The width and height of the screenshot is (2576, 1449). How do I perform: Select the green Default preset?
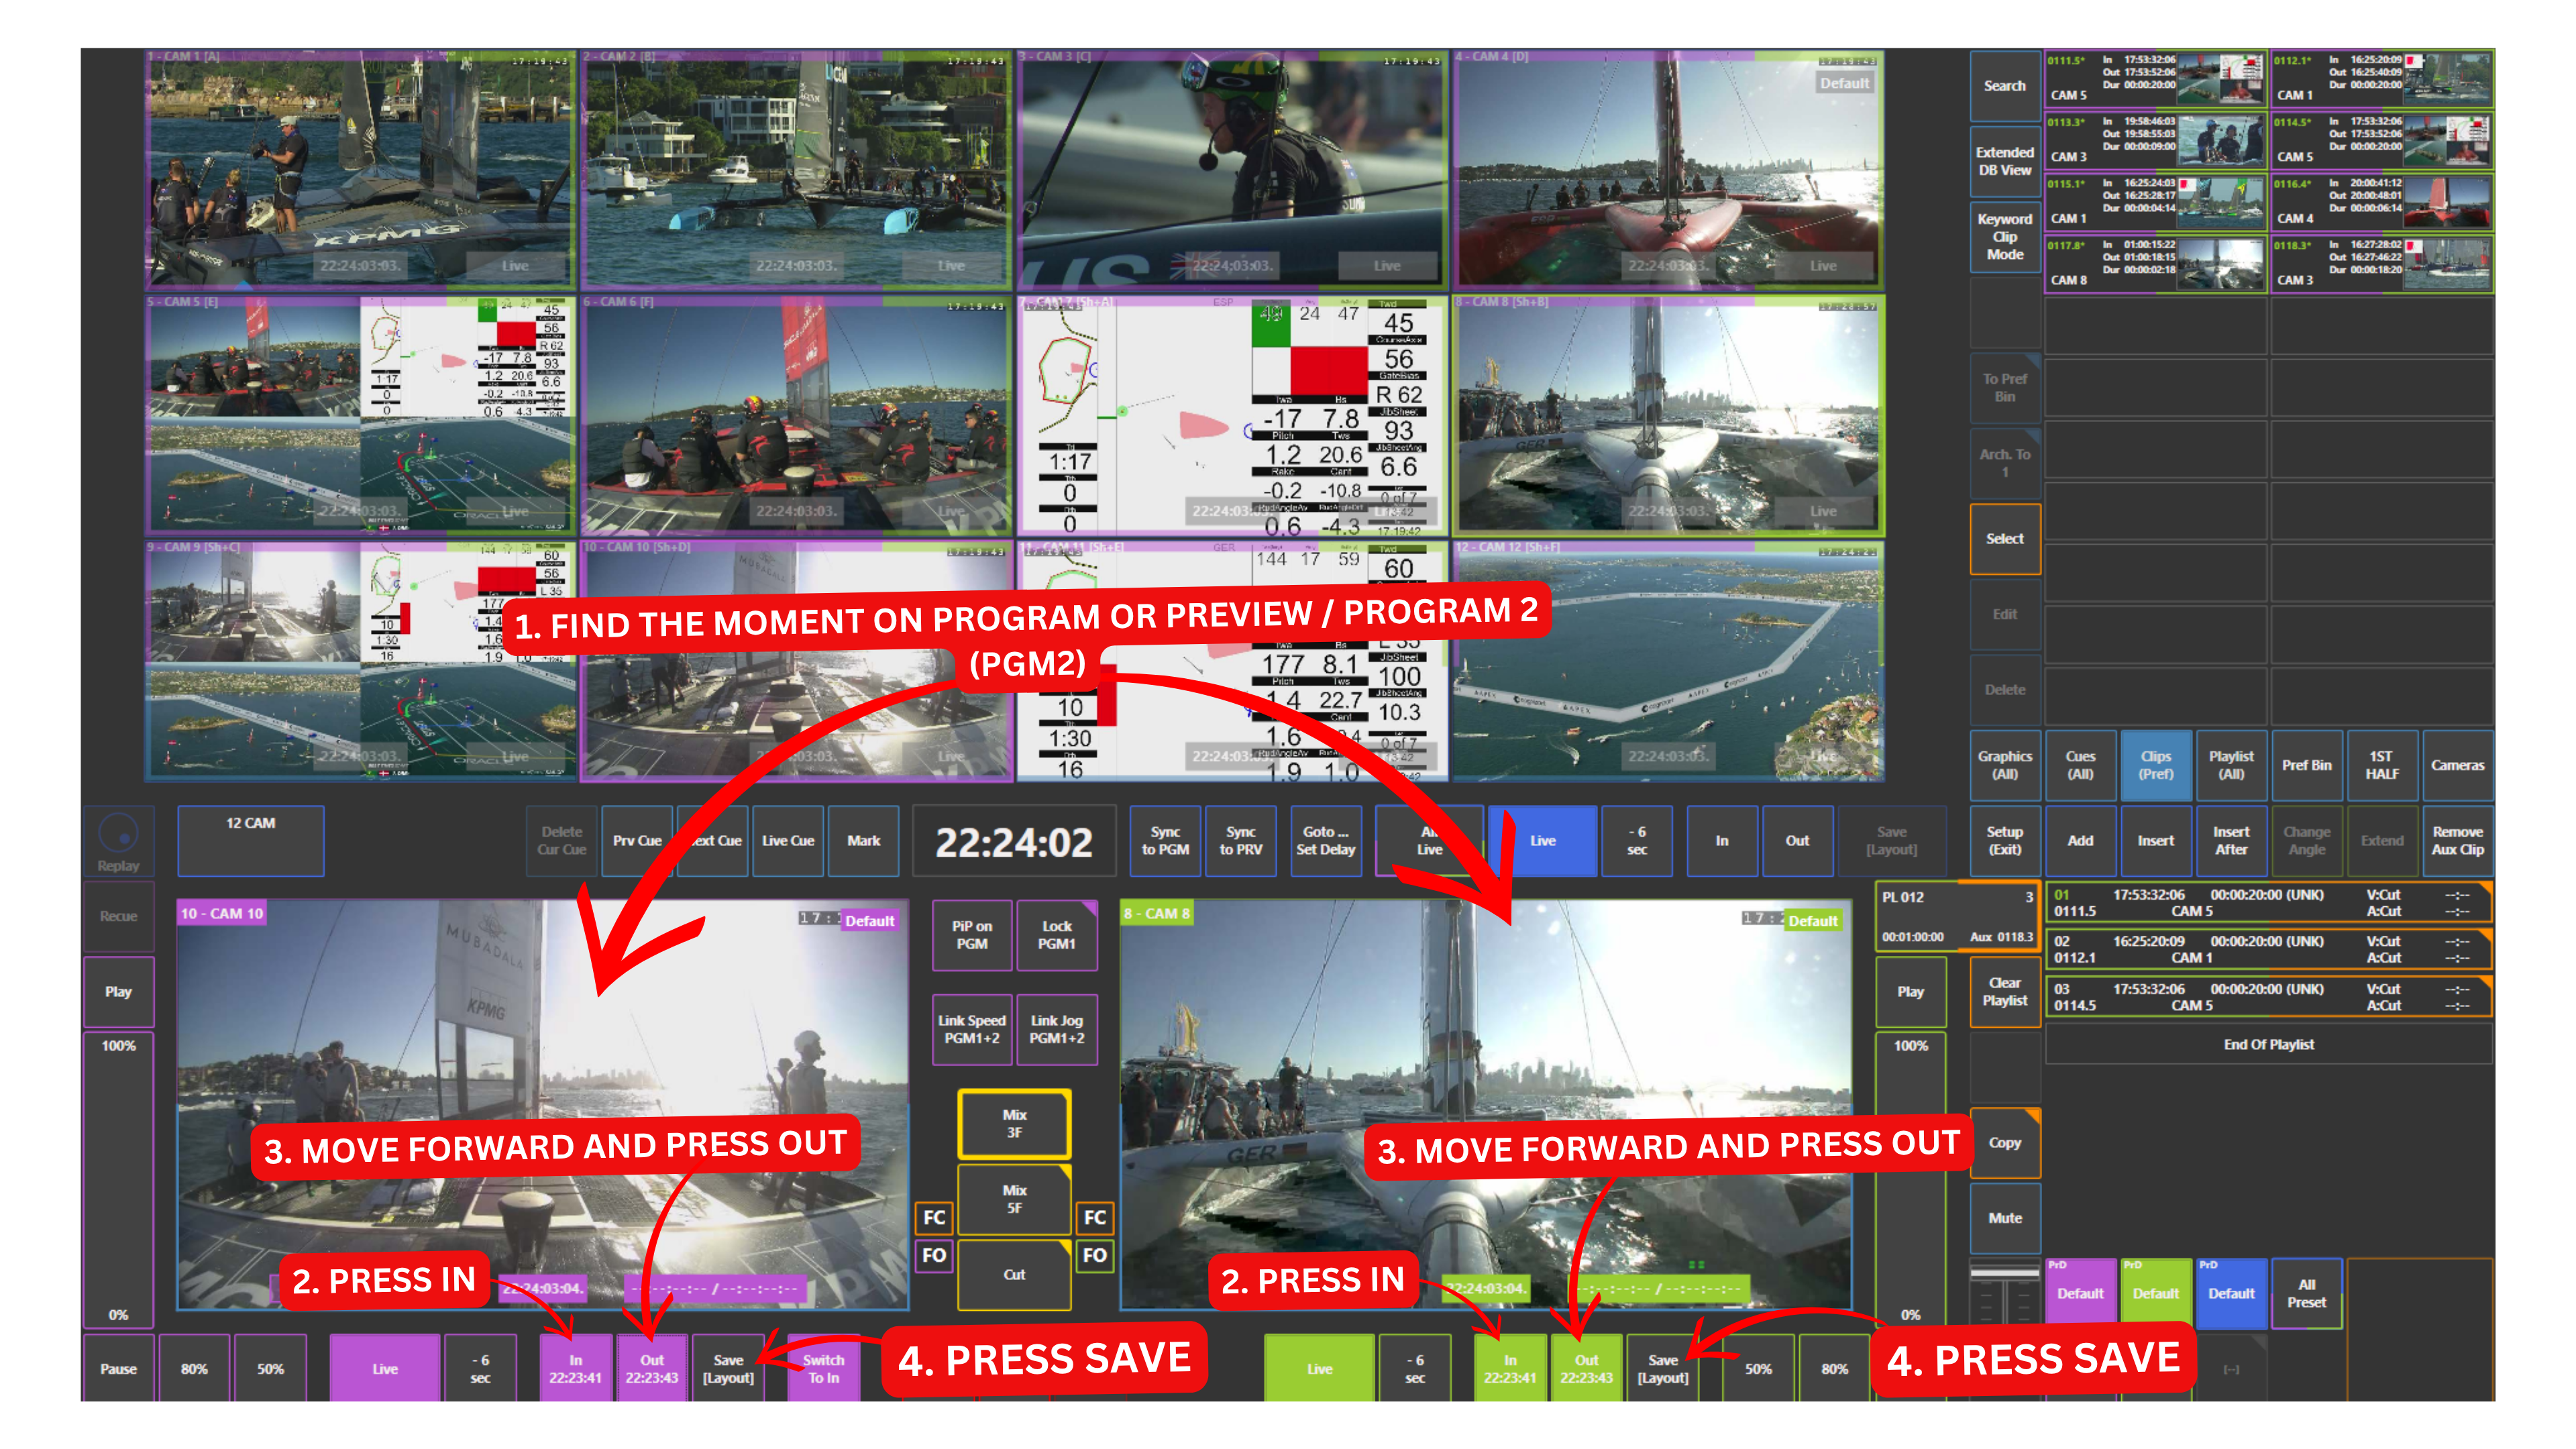tap(2155, 1293)
